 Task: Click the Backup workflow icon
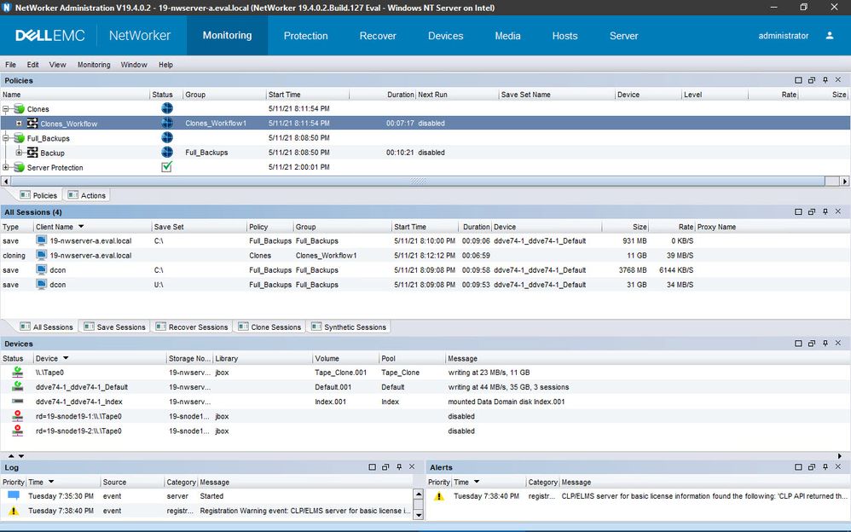coord(32,153)
